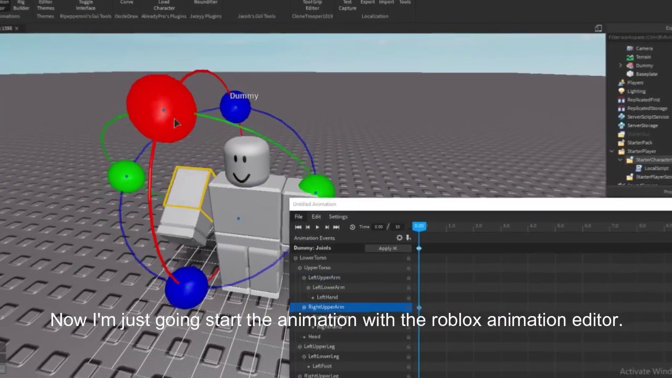Select StarterPack in the Explorer
Screen dimensions: 672x378
click(x=639, y=143)
